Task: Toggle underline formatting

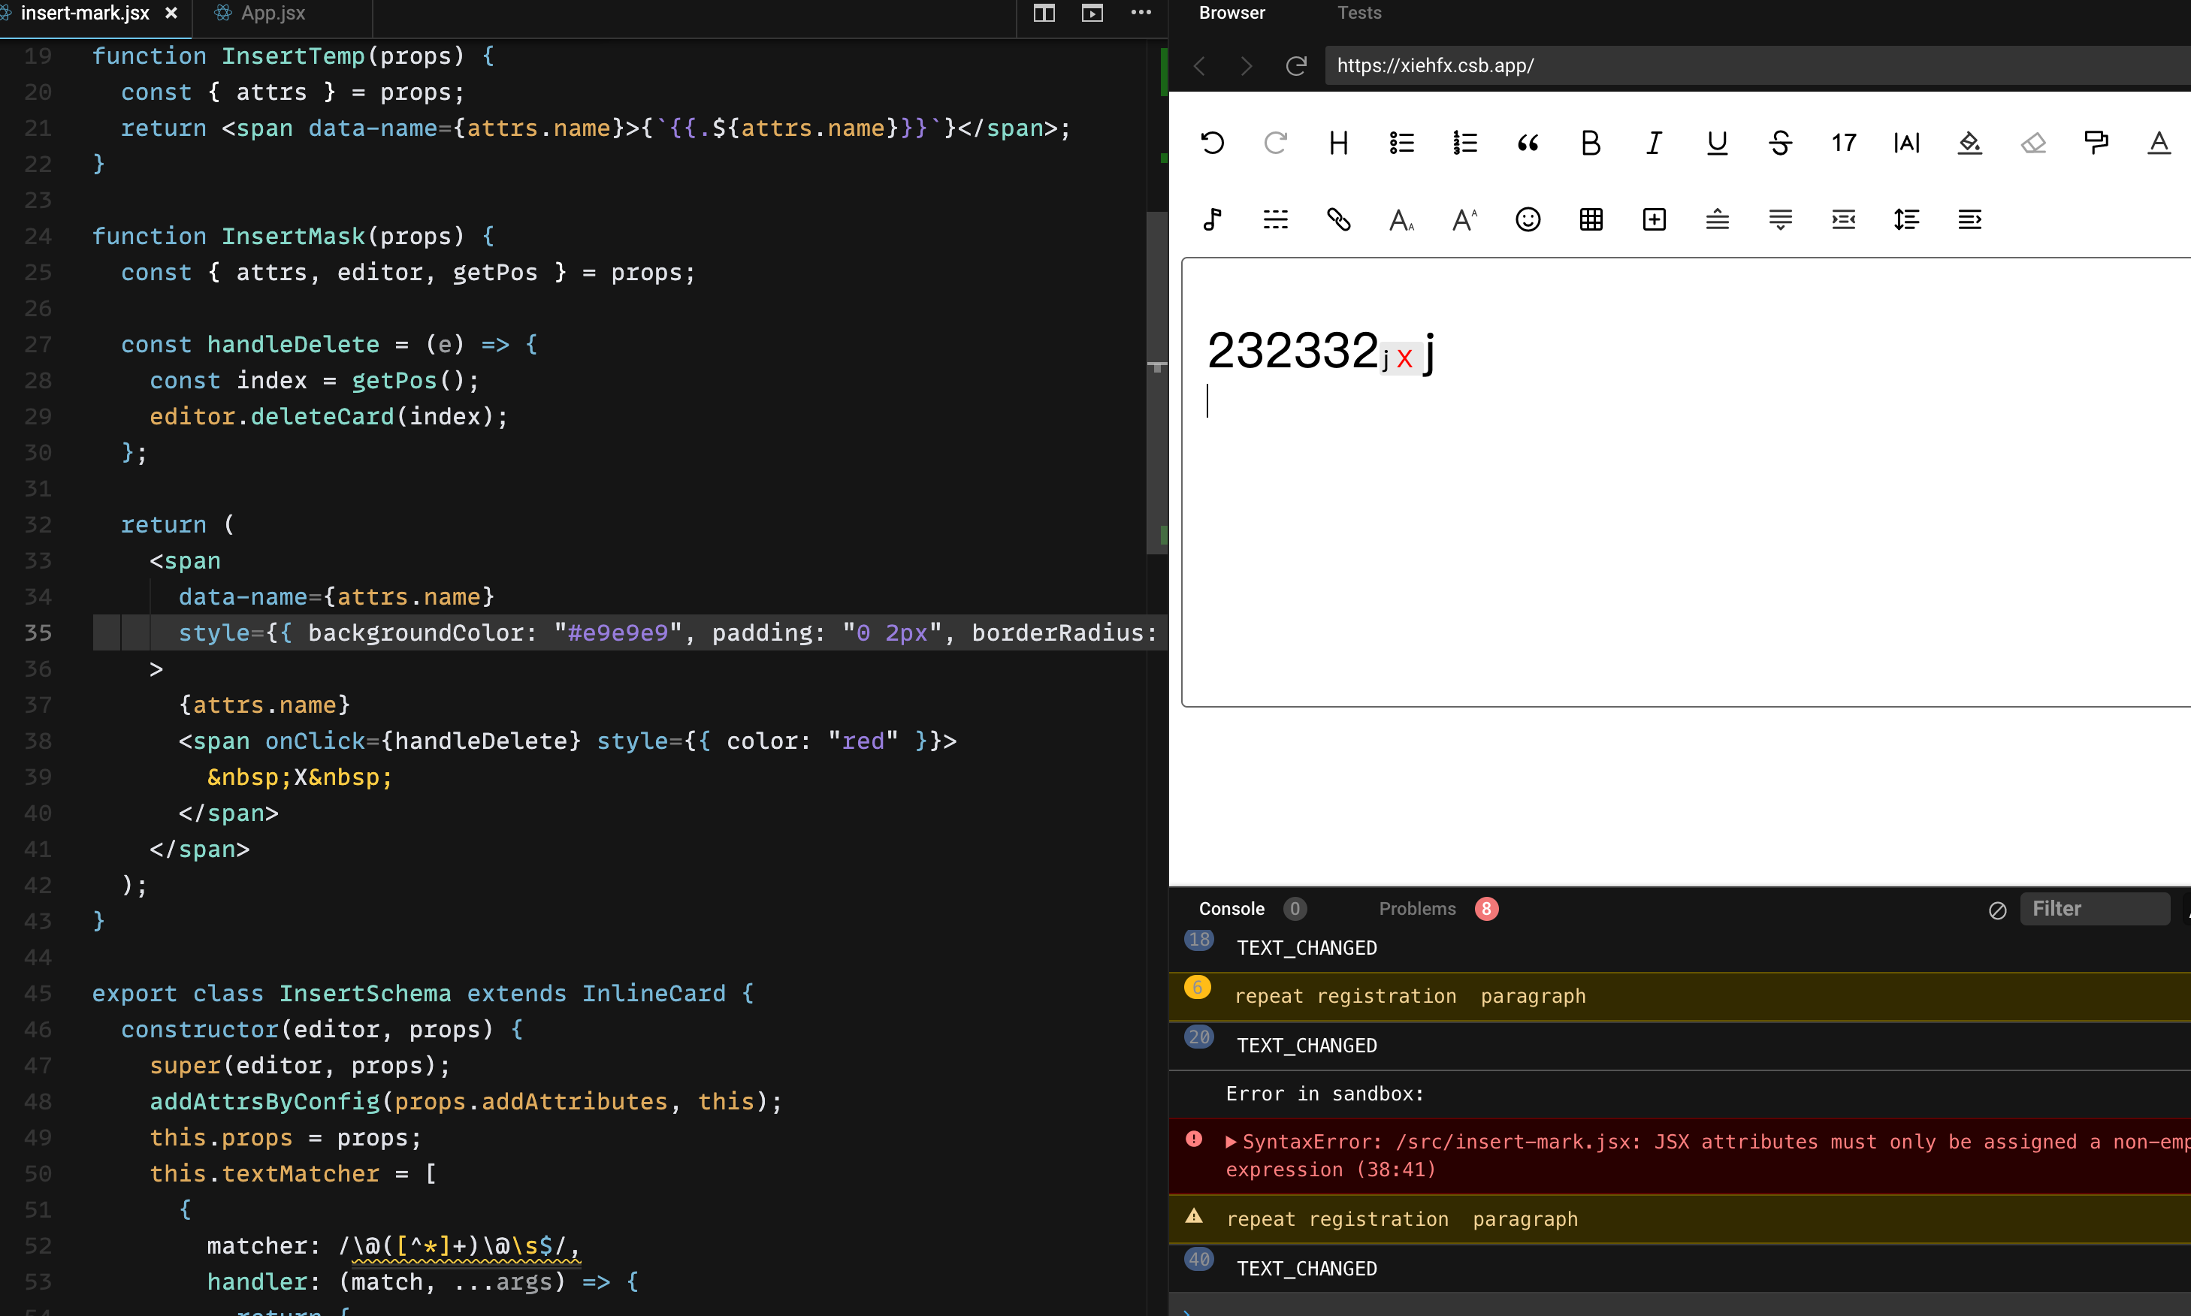Action: pos(1716,143)
